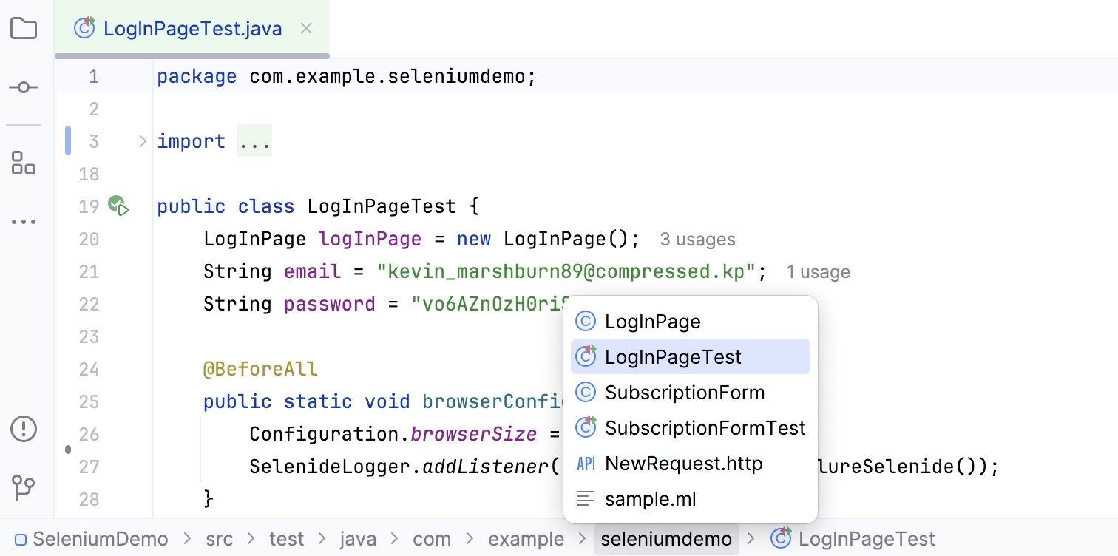This screenshot has height=556, width=1118.
Task: Click the folded import ellipsis placeholder
Action: tap(254, 141)
